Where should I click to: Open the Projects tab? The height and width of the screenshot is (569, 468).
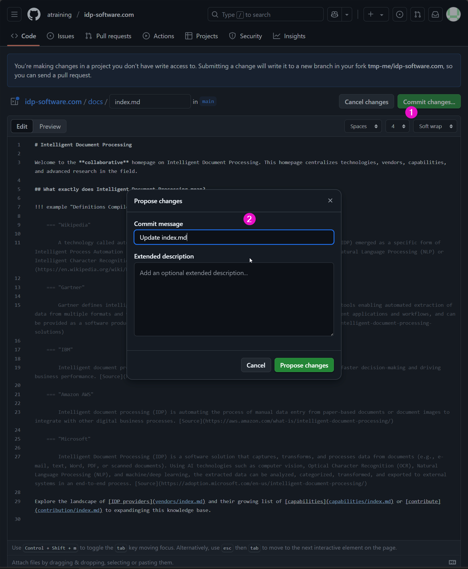[x=201, y=36]
